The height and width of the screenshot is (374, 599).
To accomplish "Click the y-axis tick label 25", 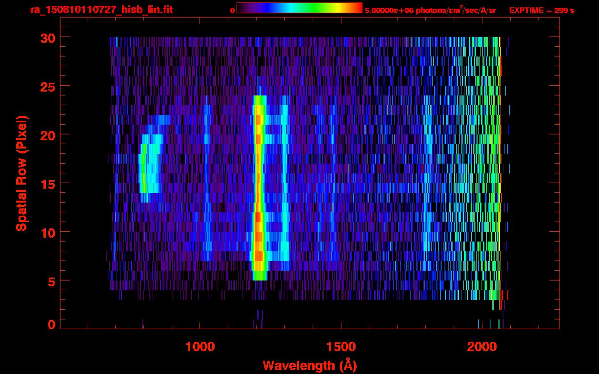I will click(x=47, y=86).
